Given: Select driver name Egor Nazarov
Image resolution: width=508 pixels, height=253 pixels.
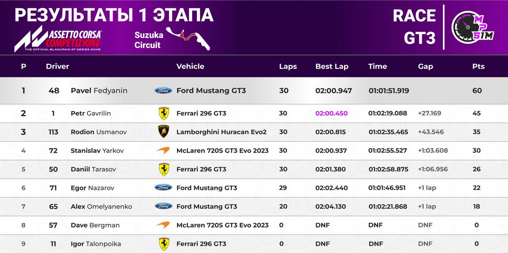Looking at the screenshot, I should point(92,188).
